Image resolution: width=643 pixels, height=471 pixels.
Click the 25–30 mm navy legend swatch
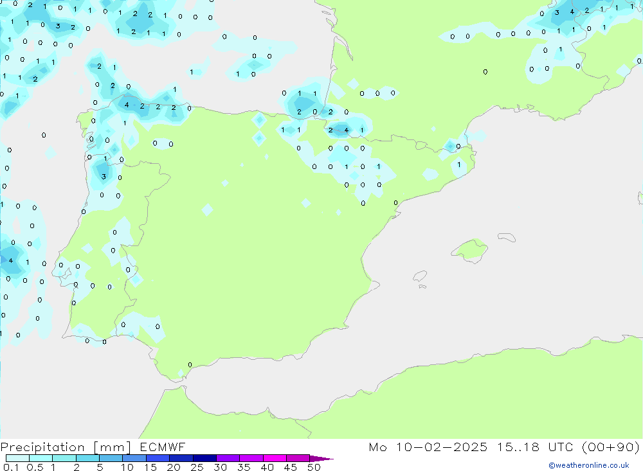point(204,458)
